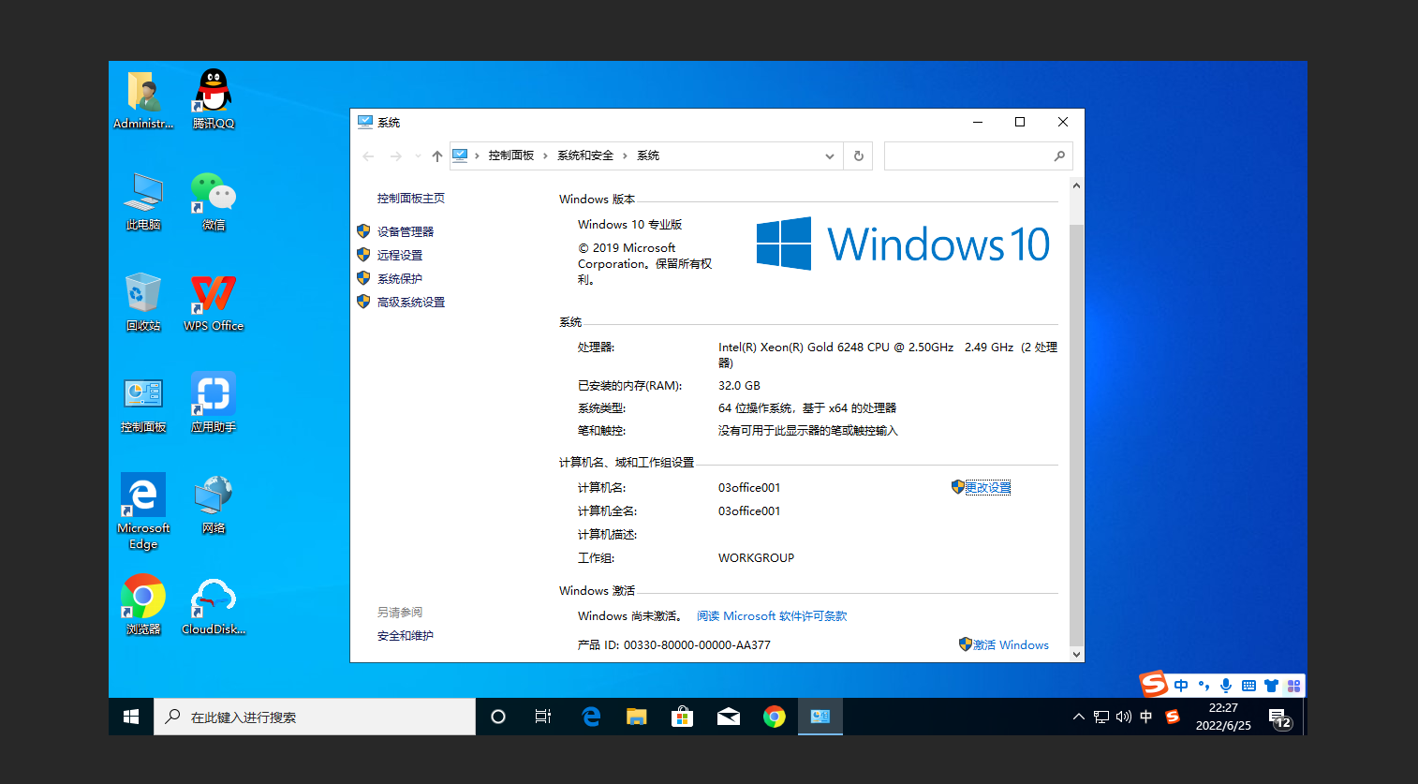1418x784 pixels.
Task: Select the Microsoft Edge desktop shortcut
Action: click(143, 511)
